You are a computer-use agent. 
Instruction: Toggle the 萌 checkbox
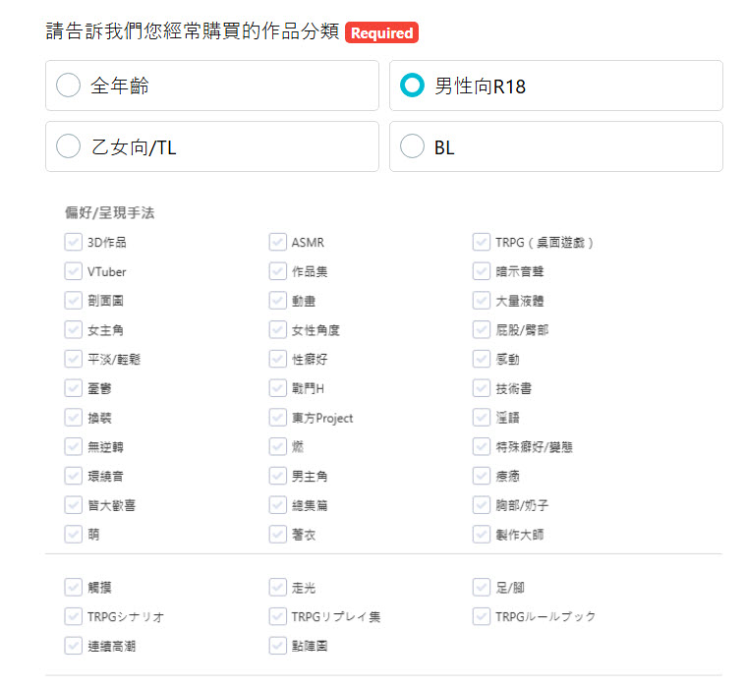point(73,535)
